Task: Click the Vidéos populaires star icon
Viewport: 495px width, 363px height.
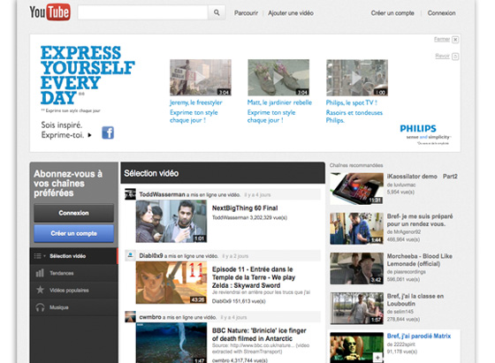Action: pos(40,290)
